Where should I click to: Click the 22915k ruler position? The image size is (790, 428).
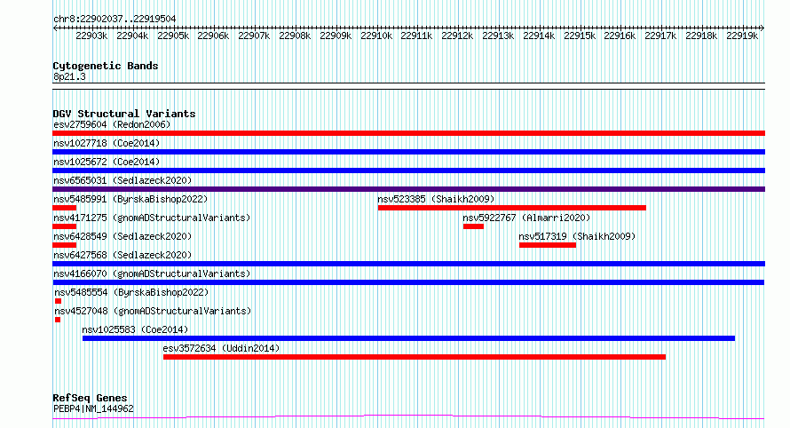pos(580,36)
